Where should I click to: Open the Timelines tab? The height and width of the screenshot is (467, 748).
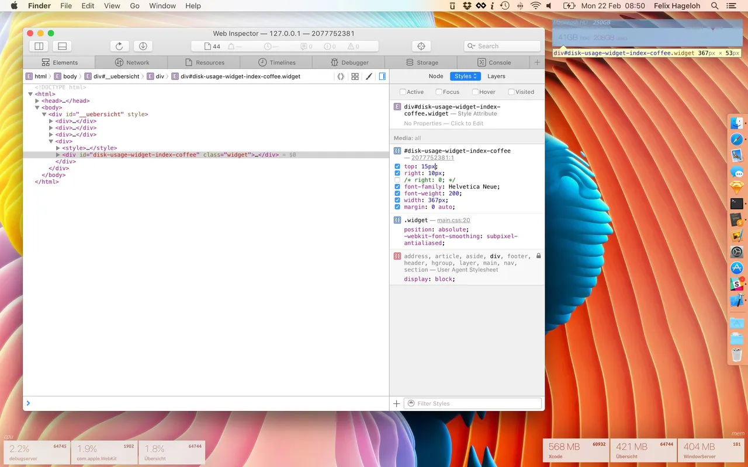pos(276,62)
